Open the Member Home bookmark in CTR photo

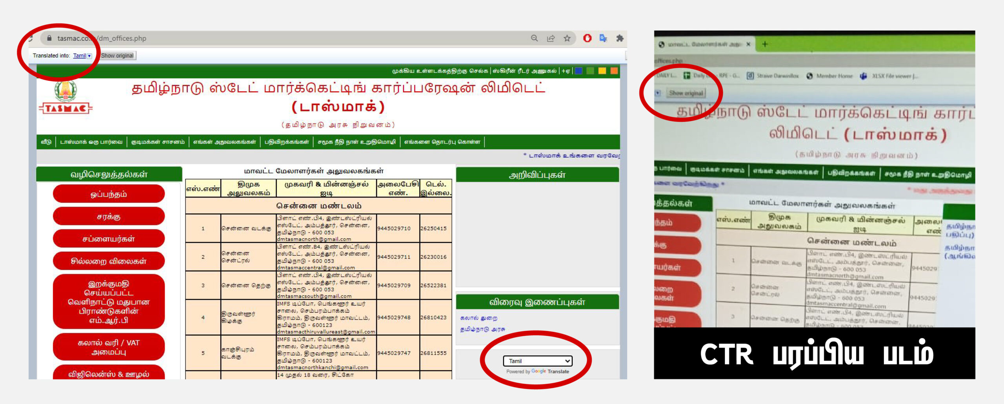pyautogui.click(x=829, y=76)
